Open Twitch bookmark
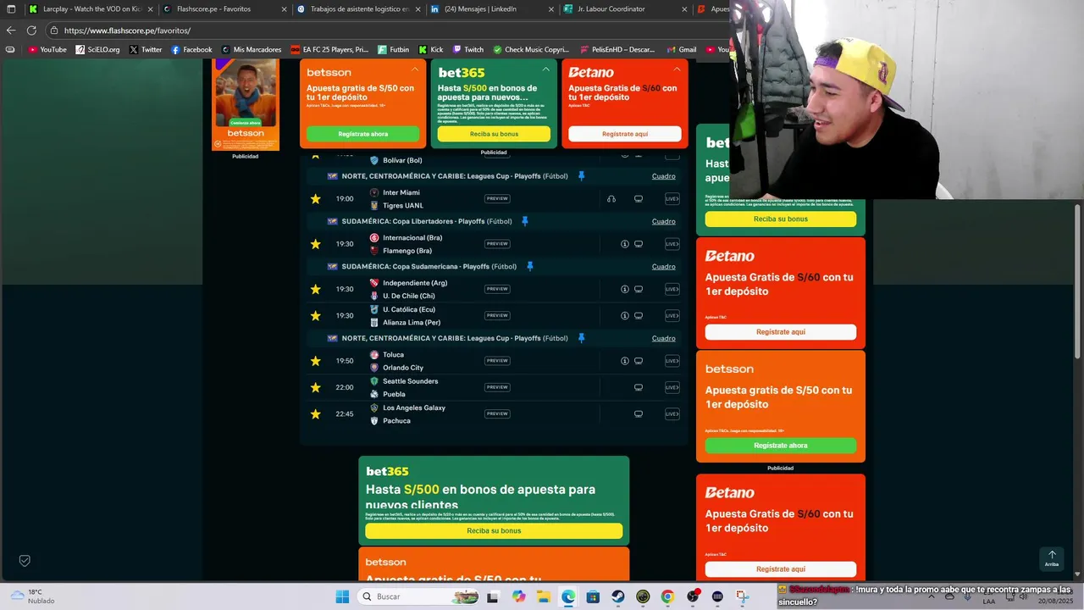The height and width of the screenshot is (610, 1084). 468,50
